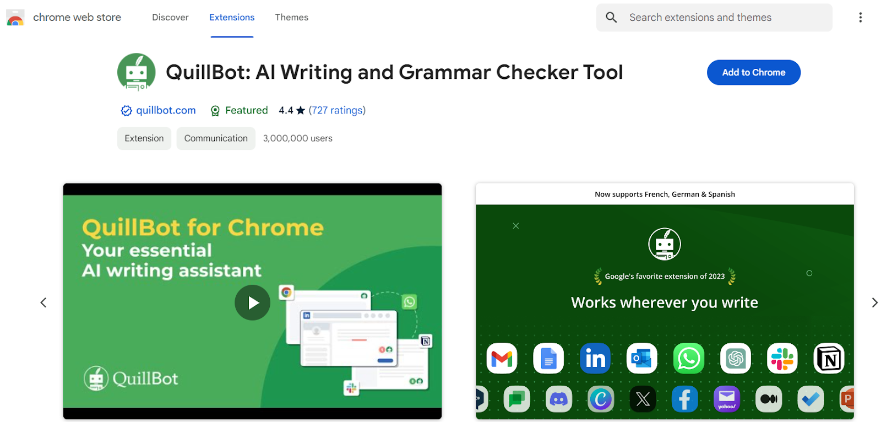Switch to the Extensions tab
881x422 pixels.
[232, 18]
